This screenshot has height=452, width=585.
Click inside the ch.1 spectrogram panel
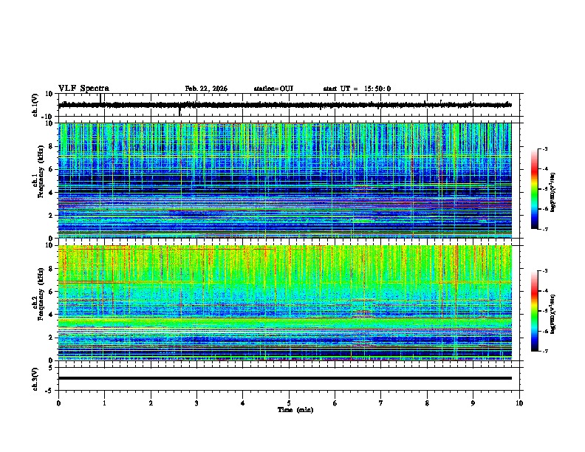point(284,180)
